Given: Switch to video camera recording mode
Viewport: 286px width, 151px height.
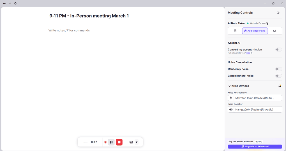Looking at the screenshot, I should click(x=275, y=31).
